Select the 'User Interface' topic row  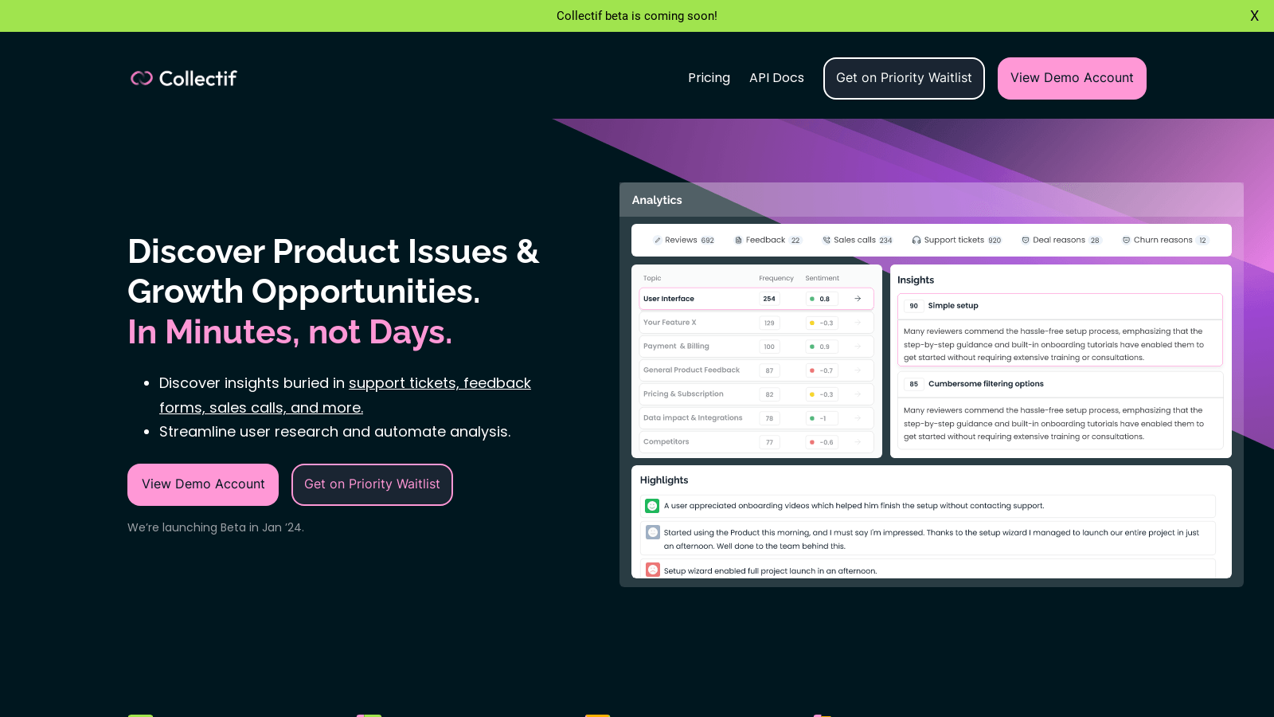coord(756,299)
